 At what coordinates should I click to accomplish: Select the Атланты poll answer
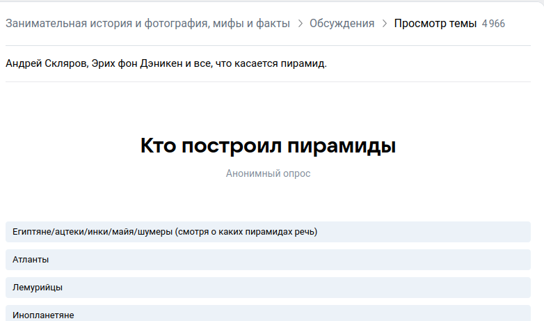[268, 260]
